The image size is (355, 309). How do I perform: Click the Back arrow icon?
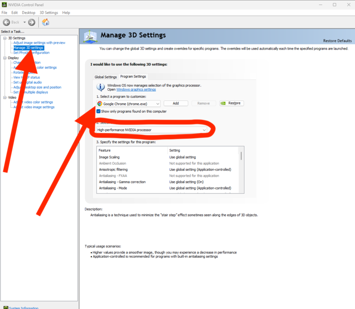6,22
